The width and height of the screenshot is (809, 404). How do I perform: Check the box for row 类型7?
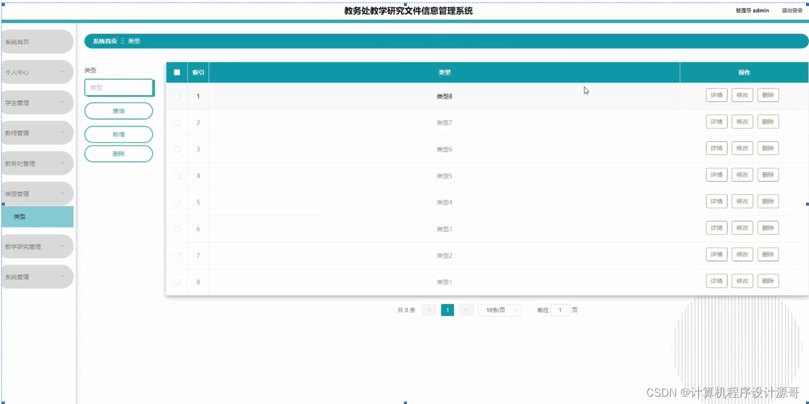pyautogui.click(x=177, y=123)
